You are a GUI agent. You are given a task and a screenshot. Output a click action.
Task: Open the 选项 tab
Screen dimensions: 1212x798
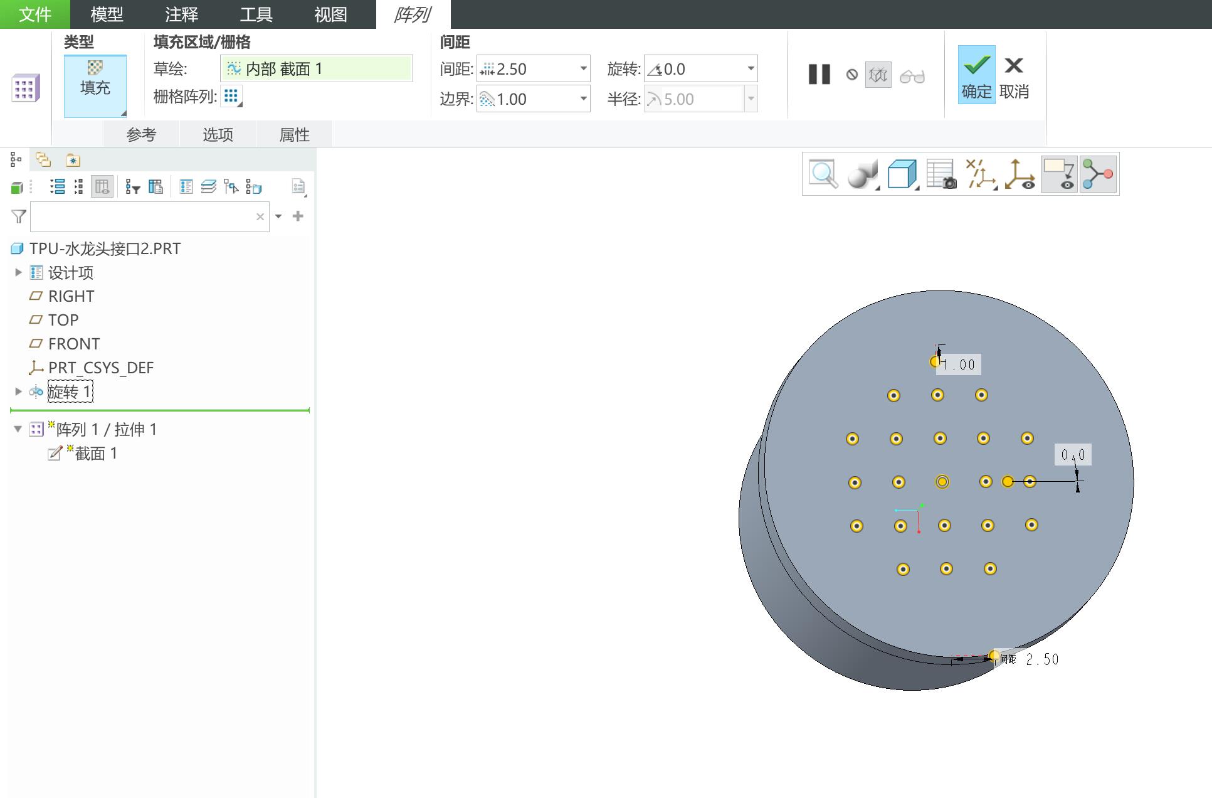coord(218,134)
